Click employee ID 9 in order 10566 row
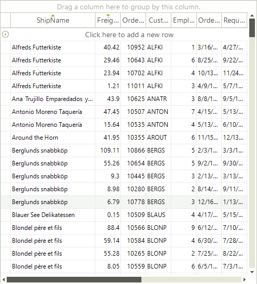Image resolution: width=257 pixels, height=284 pixels. [193, 228]
